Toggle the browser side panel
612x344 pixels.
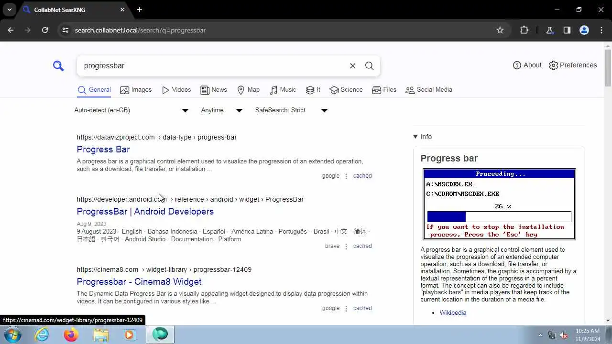click(567, 30)
